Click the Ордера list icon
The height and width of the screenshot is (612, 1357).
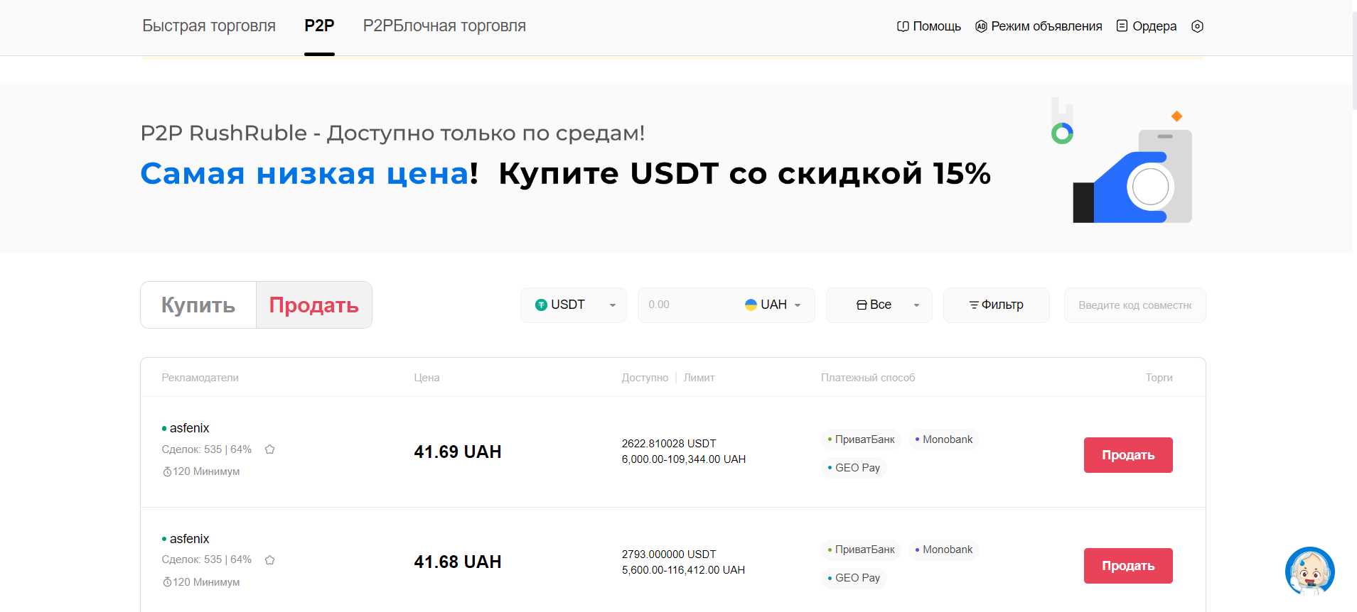(x=1122, y=26)
